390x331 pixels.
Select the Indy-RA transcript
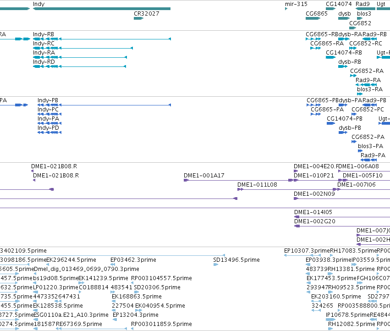pyautogui.click(x=80, y=57)
